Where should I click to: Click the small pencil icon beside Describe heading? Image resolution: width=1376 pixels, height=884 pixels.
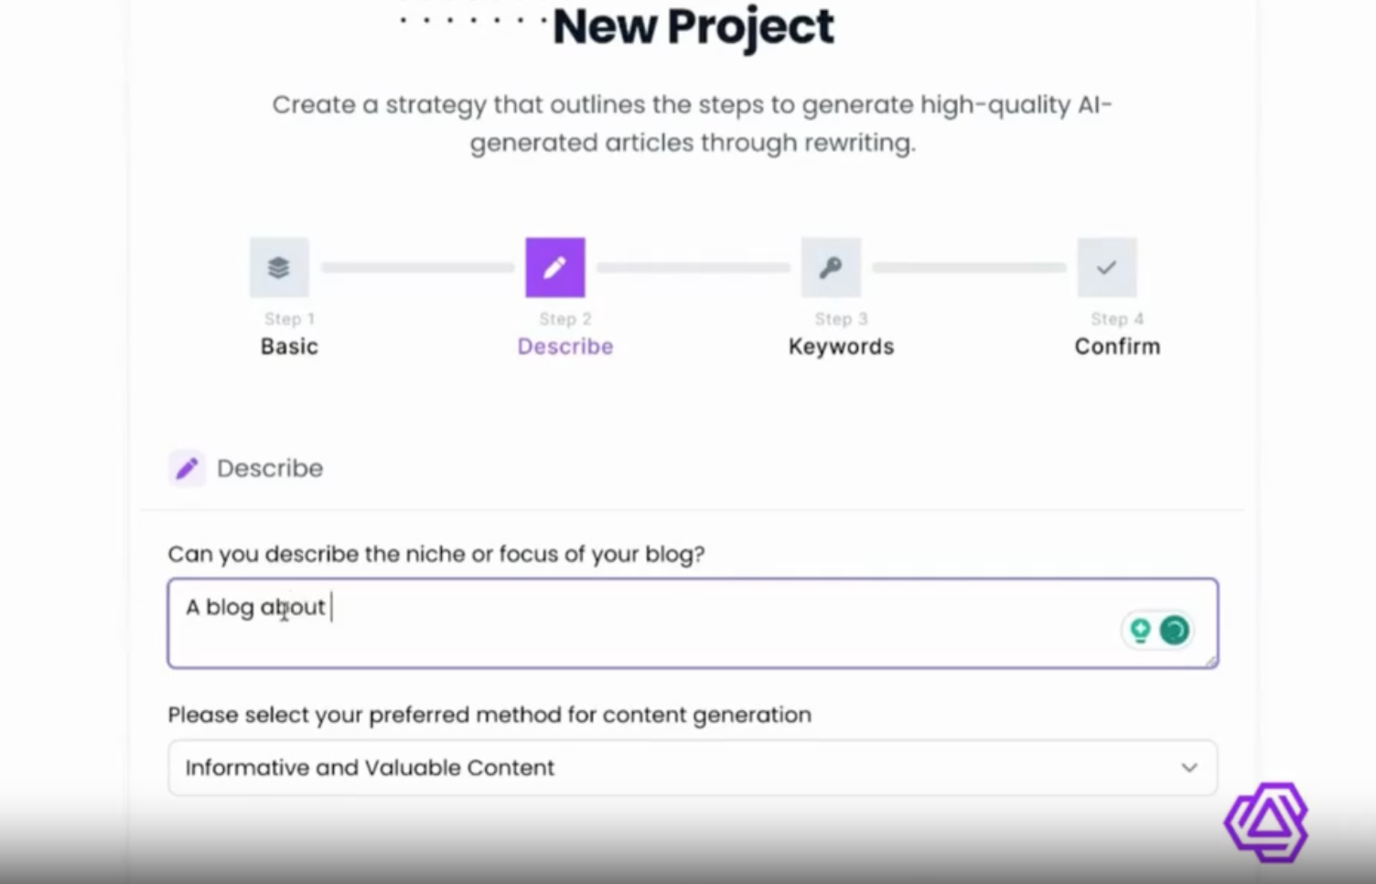coord(188,469)
